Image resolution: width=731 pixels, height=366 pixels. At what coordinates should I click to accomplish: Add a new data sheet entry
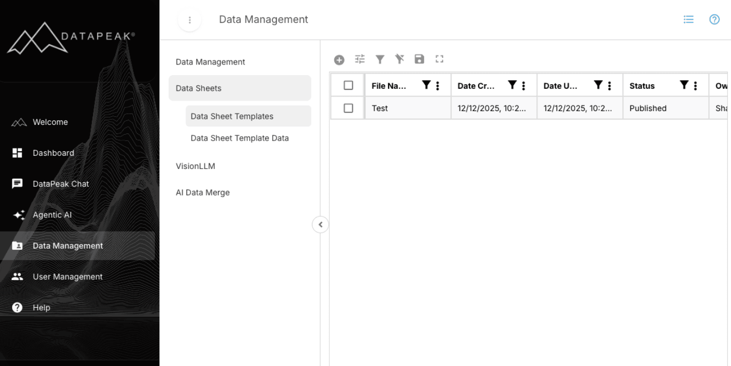339,59
